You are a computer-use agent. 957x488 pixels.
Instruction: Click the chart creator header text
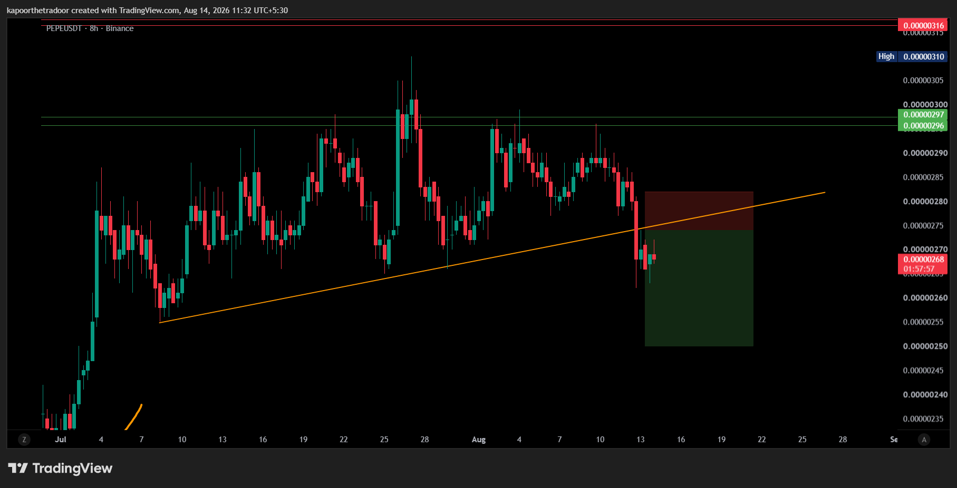[x=147, y=11]
